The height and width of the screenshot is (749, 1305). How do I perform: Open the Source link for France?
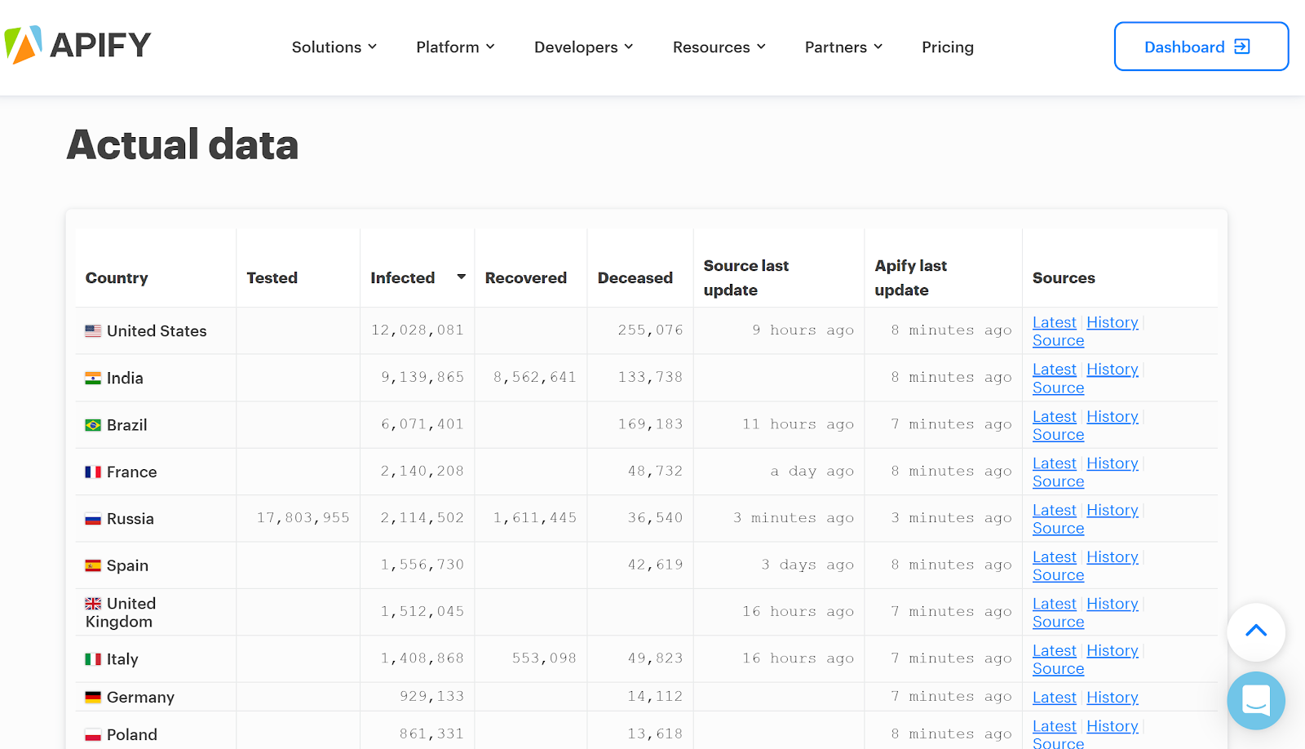pos(1057,481)
